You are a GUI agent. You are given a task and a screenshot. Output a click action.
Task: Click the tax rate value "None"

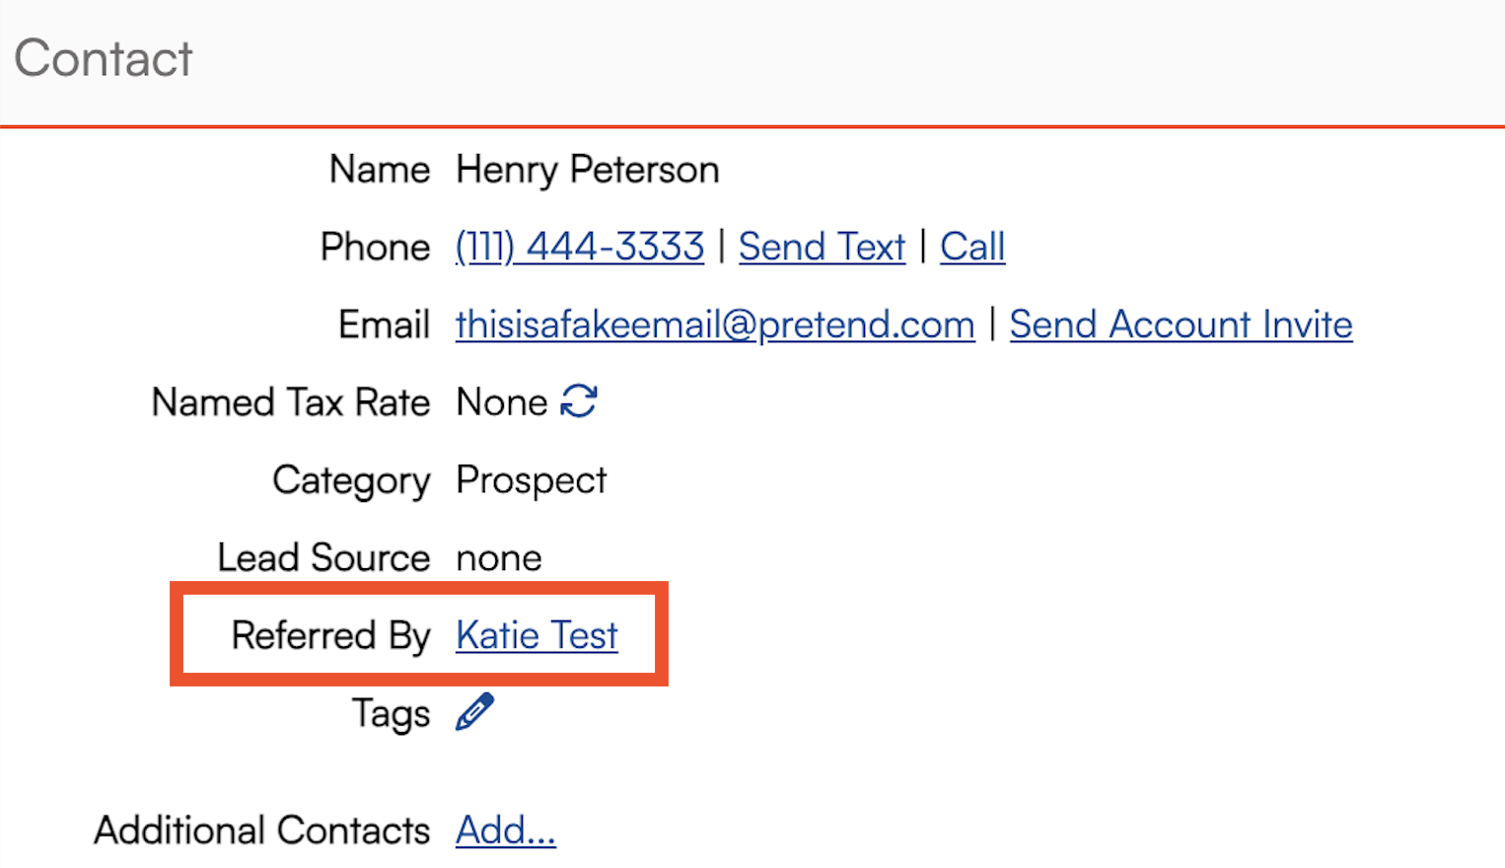[x=502, y=402]
